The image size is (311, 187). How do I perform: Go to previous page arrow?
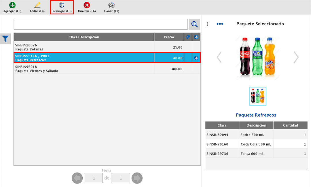coord(77,178)
